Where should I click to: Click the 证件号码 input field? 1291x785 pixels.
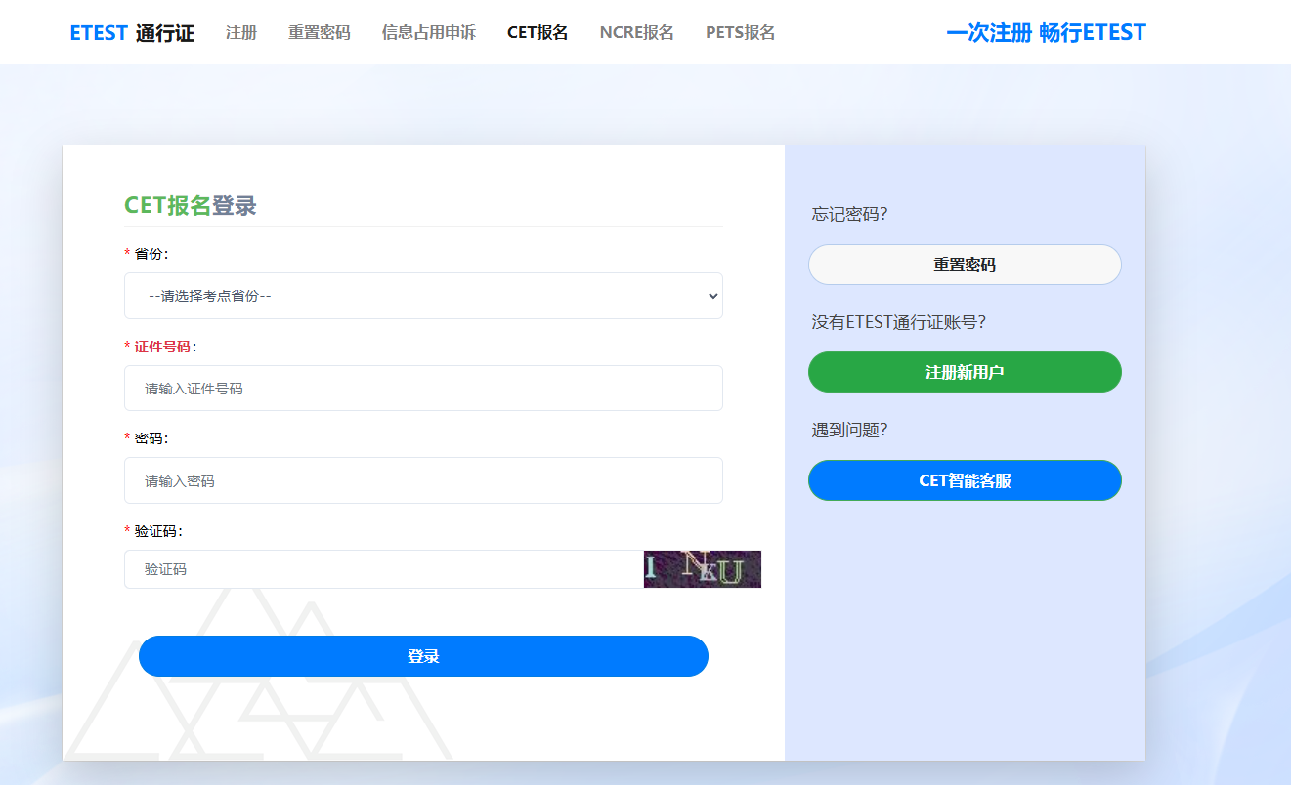click(x=423, y=388)
